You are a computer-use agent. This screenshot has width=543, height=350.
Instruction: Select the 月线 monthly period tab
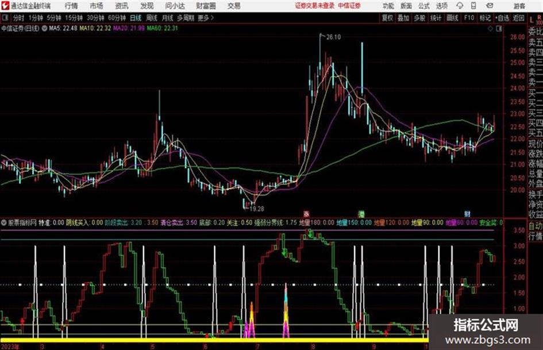point(167,18)
